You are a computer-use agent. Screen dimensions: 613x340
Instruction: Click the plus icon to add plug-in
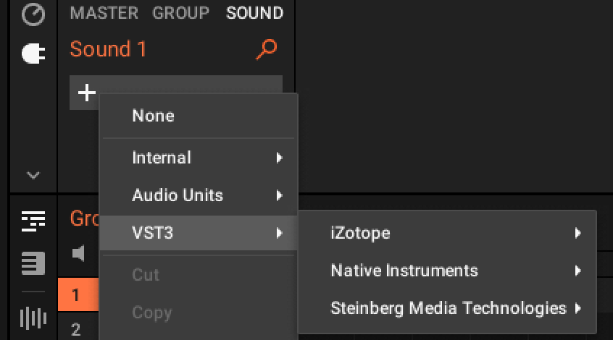87,93
